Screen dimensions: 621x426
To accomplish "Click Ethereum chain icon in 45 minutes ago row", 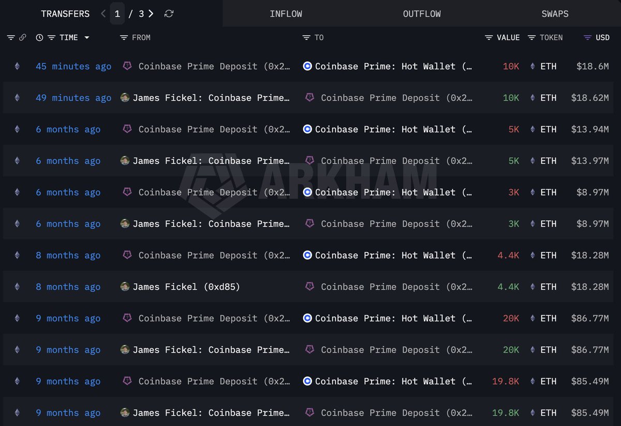I will point(17,66).
